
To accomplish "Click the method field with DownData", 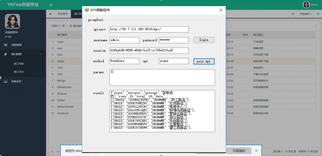I will [124, 61].
